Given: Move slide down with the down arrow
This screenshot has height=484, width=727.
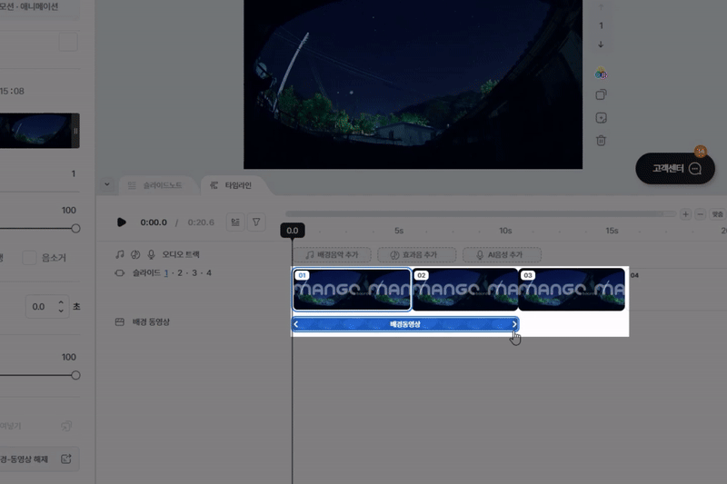Looking at the screenshot, I should point(601,44).
